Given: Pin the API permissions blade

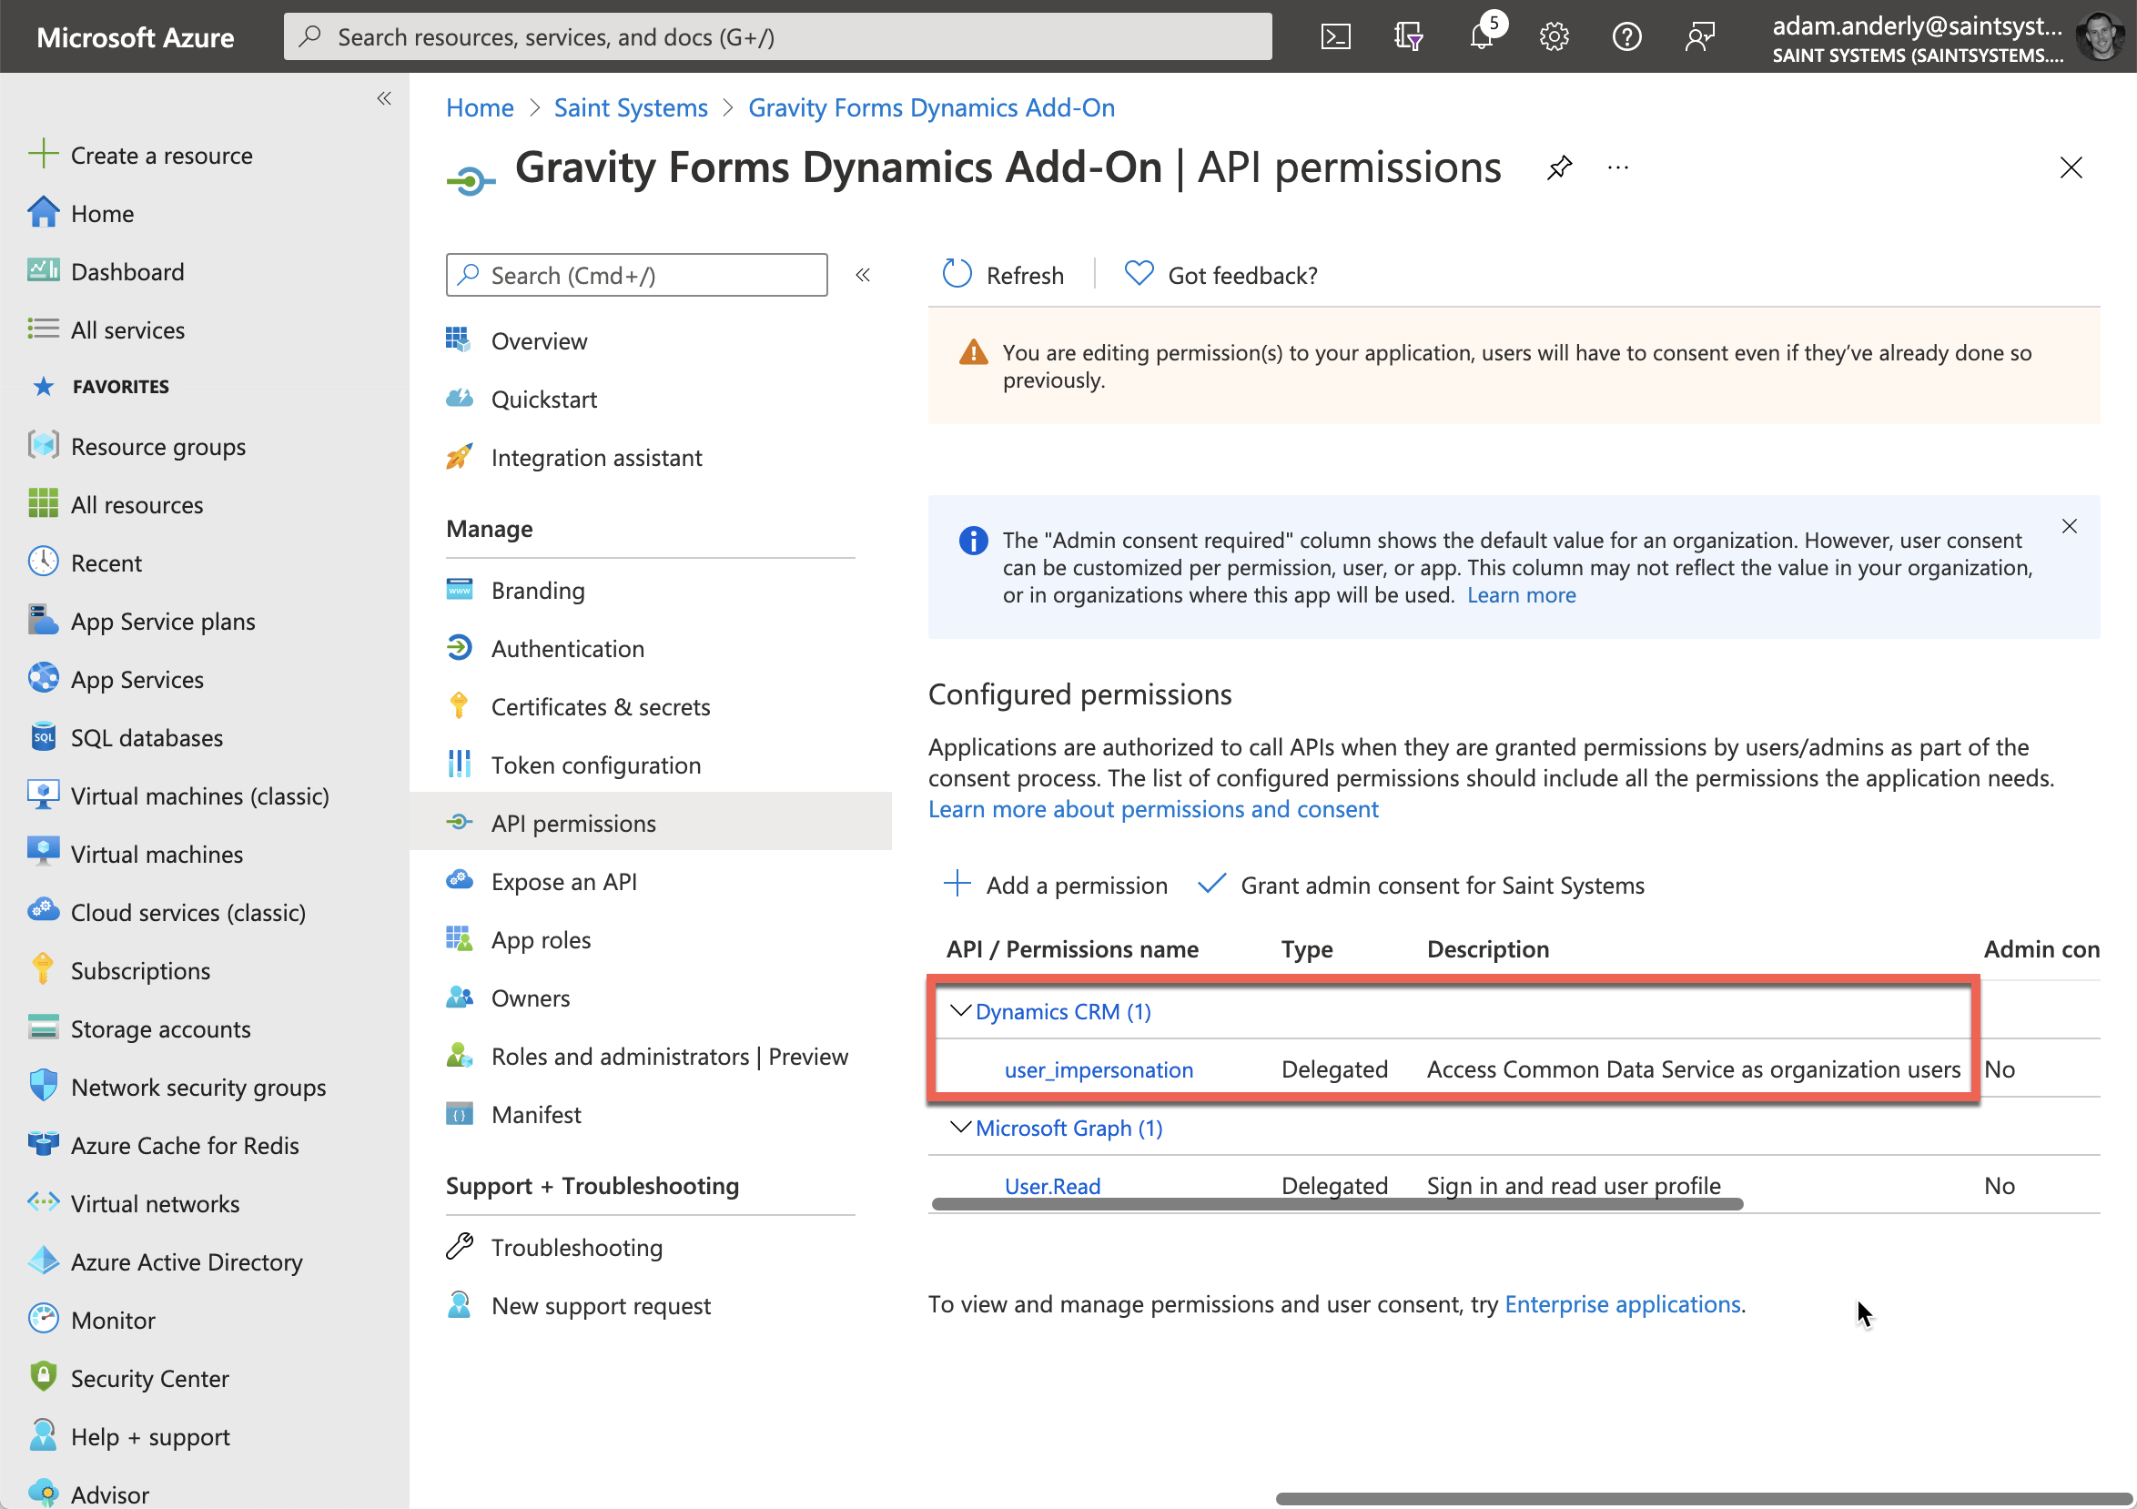Looking at the screenshot, I should (x=1559, y=167).
